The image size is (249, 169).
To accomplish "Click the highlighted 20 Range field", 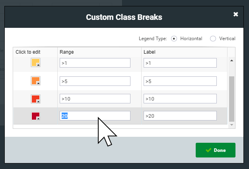I will coord(95,116).
